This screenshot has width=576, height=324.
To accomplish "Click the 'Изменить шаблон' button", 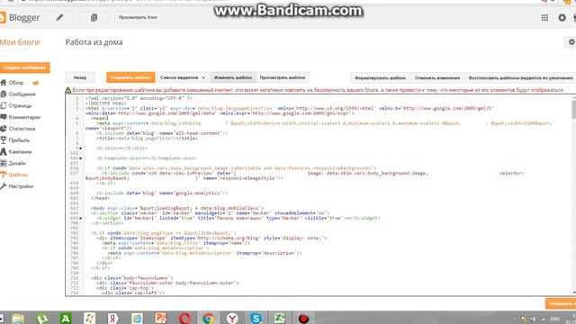I will click(233, 77).
